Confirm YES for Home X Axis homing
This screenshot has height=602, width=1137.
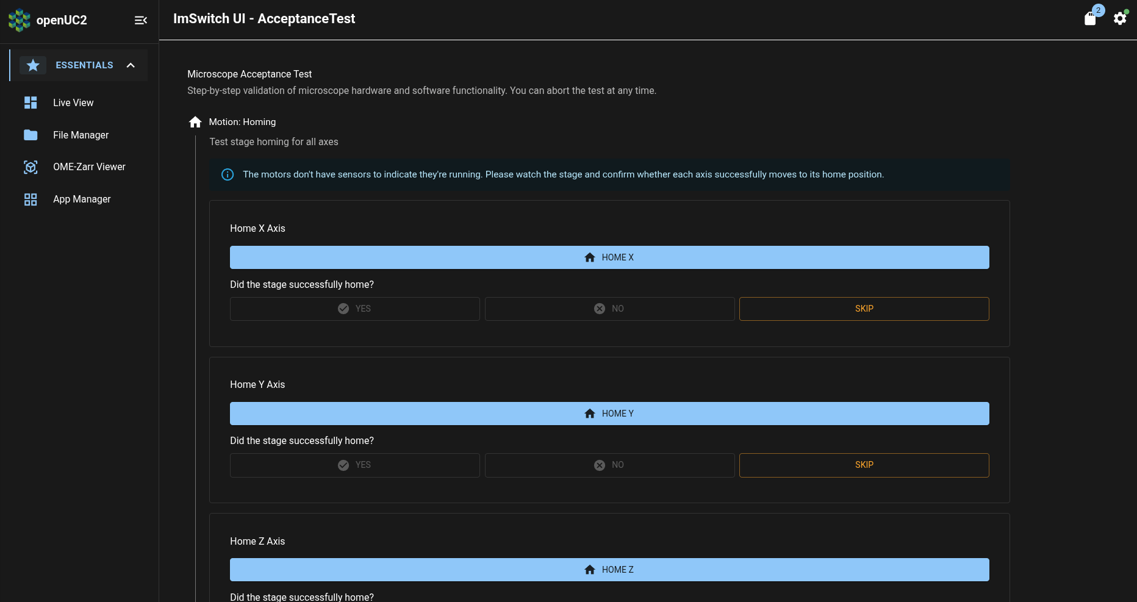point(354,309)
